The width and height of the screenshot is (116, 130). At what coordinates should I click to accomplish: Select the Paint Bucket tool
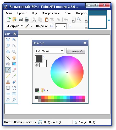8,64
